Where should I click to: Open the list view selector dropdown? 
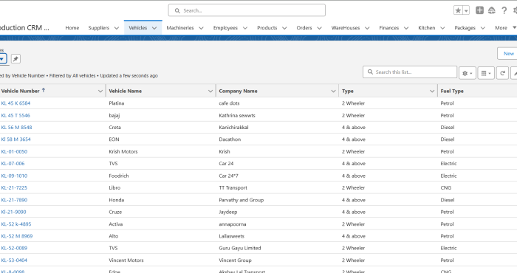[x=2, y=59]
